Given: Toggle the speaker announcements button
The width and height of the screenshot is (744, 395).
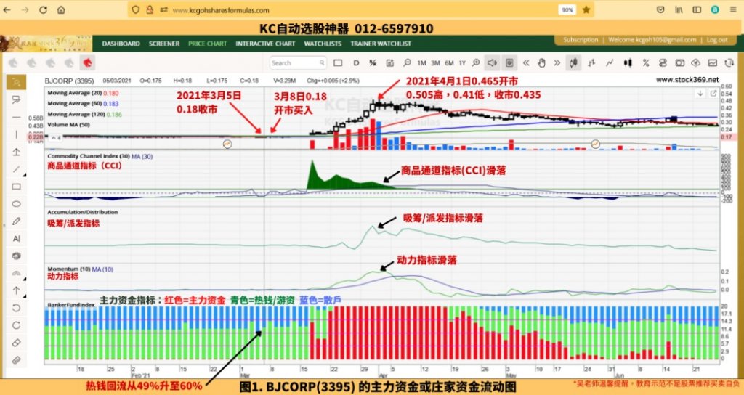Looking at the screenshot, I should coord(492,62).
